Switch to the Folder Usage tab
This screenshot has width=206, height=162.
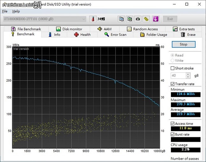click(154, 35)
